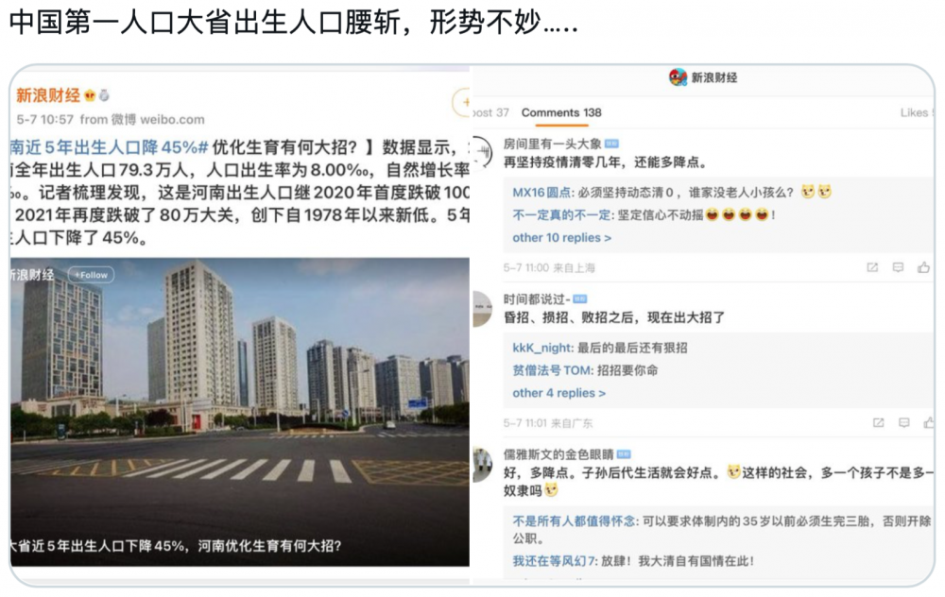Like the comment posted from 广东
This screenshot has height=597, width=945.
point(929,423)
